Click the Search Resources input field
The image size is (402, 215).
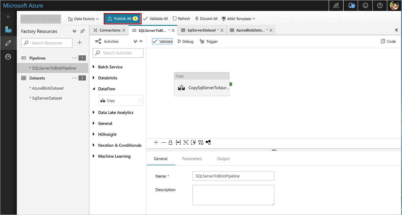coord(47,43)
